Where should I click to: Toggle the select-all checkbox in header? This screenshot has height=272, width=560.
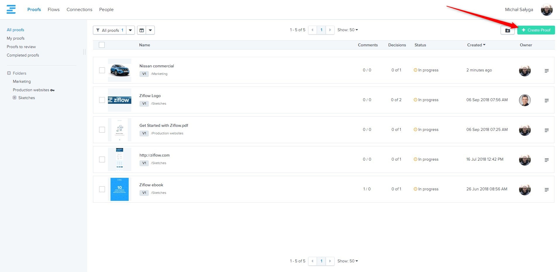(x=102, y=45)
